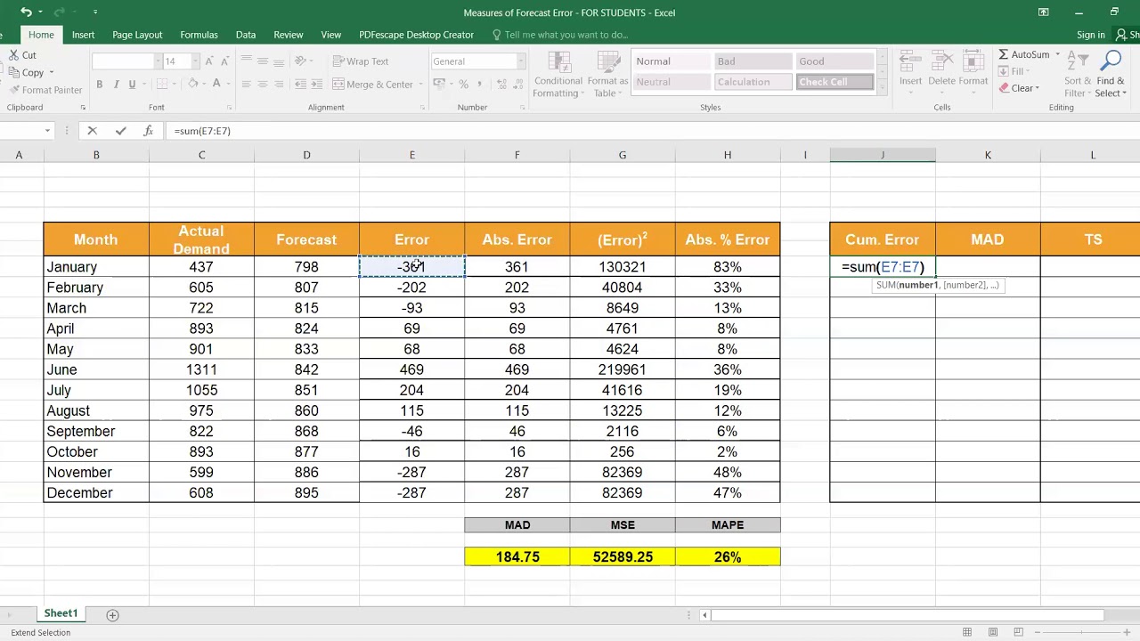Apply the Bad cell style
The image size is (1140, 641).
pyautogui.click(x=753, y=61)
